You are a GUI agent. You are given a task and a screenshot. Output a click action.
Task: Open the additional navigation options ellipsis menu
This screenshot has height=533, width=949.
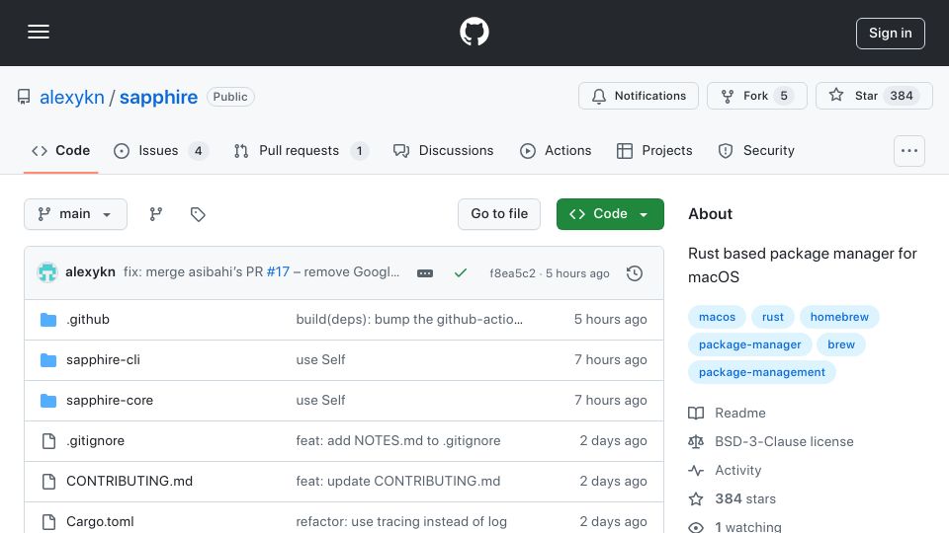pyautogui.click(x=909, y=150)
